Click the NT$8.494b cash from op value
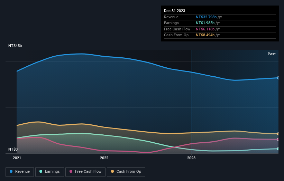The image size is (284, 181). tap(205, 35)
